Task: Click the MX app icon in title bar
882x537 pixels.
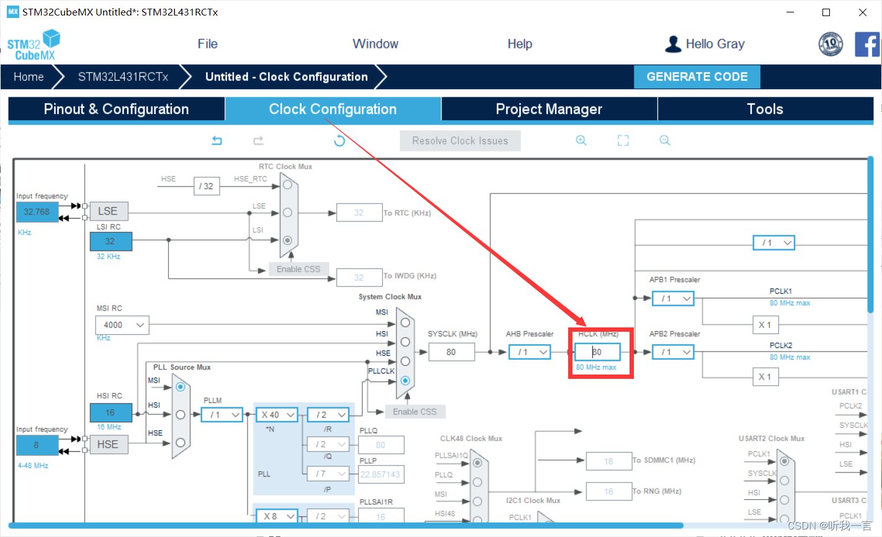Action: [12, 12]
